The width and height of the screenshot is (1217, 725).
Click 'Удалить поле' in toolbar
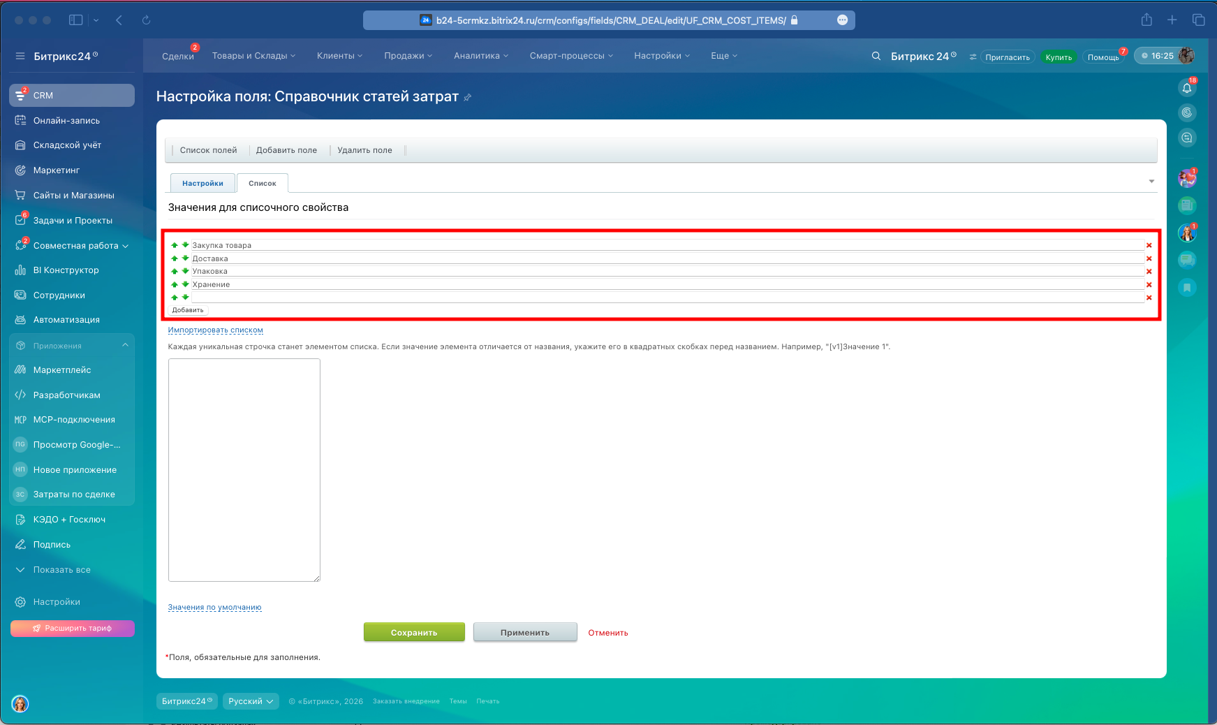click(x=364, y=150)
